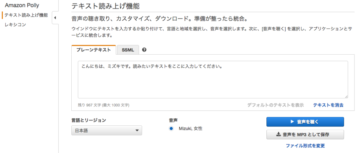Click the caret arrow of the language dropdown
Image resolution: width=358 pixels, height=153 pixels.
point(137,130)
